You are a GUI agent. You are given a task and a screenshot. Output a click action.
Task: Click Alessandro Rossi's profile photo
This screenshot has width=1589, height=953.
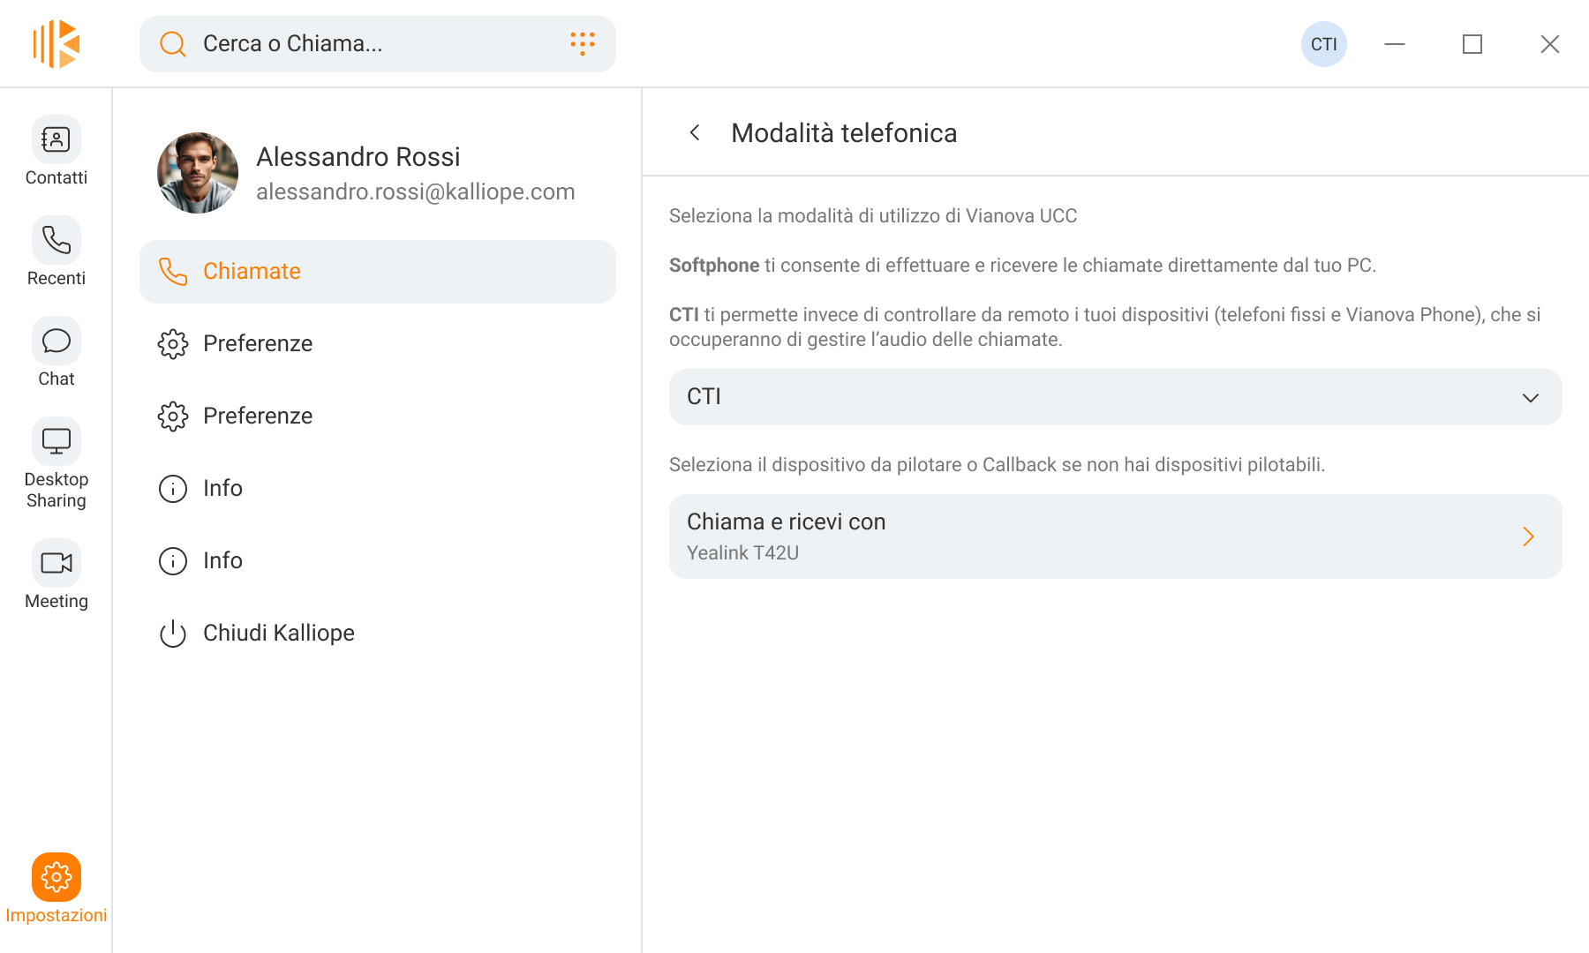tap(198, 173)
